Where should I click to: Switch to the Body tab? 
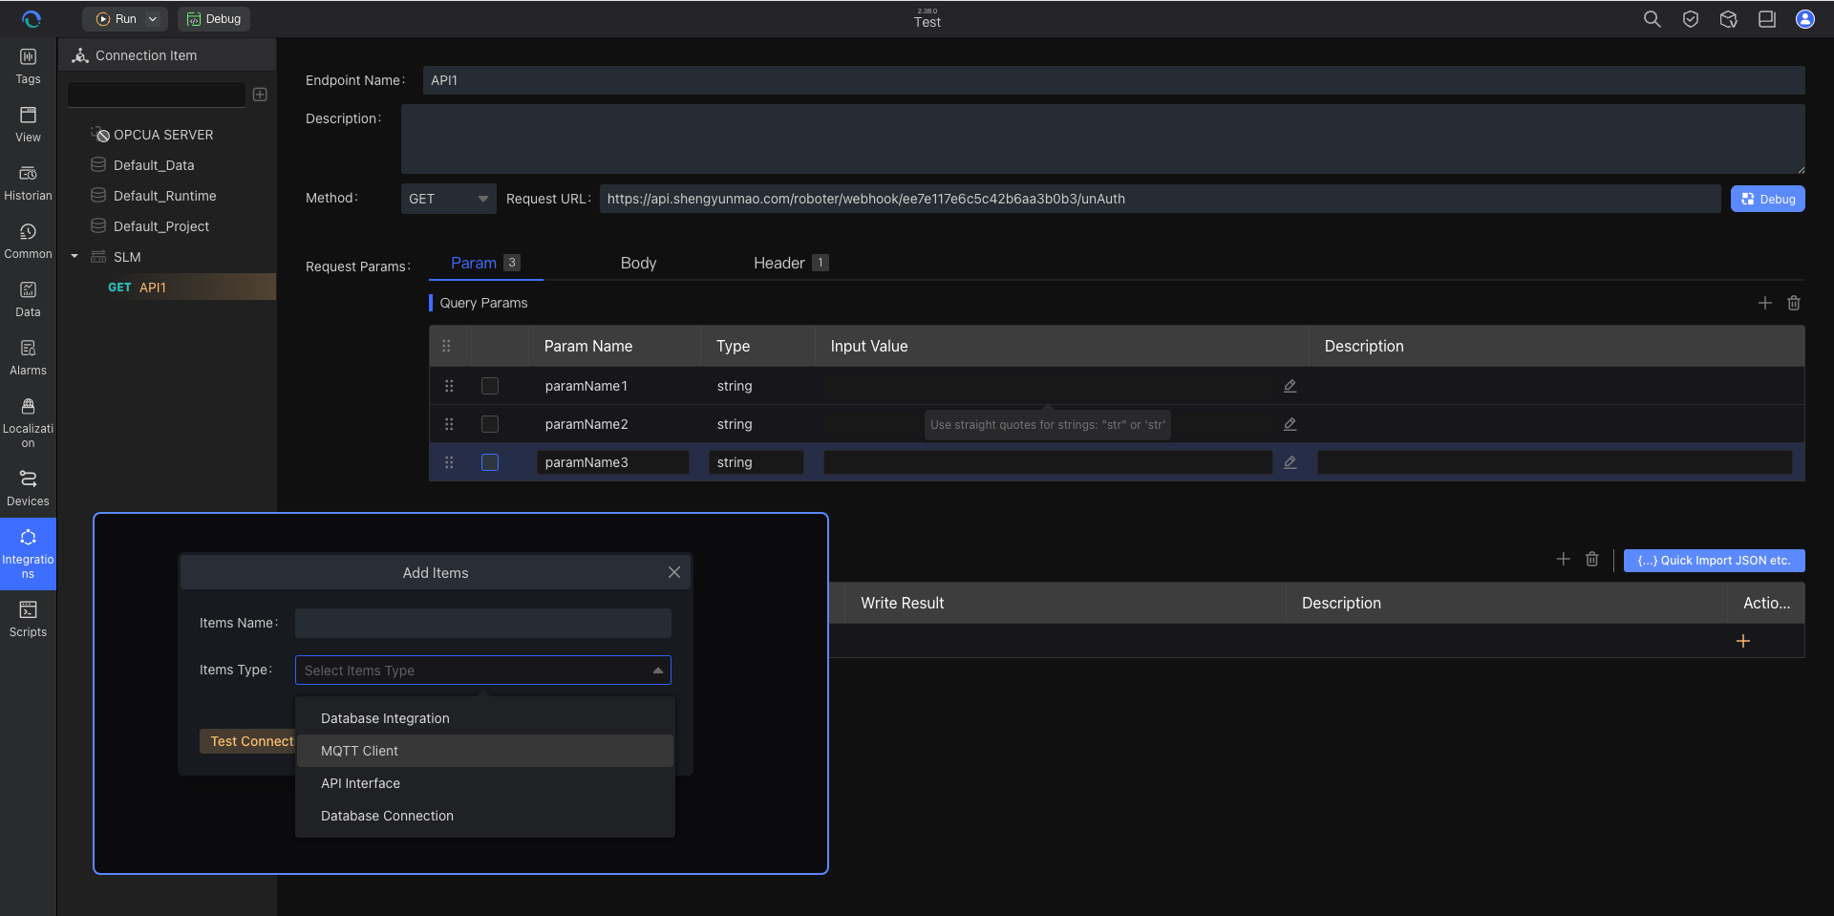click(638, 263)
